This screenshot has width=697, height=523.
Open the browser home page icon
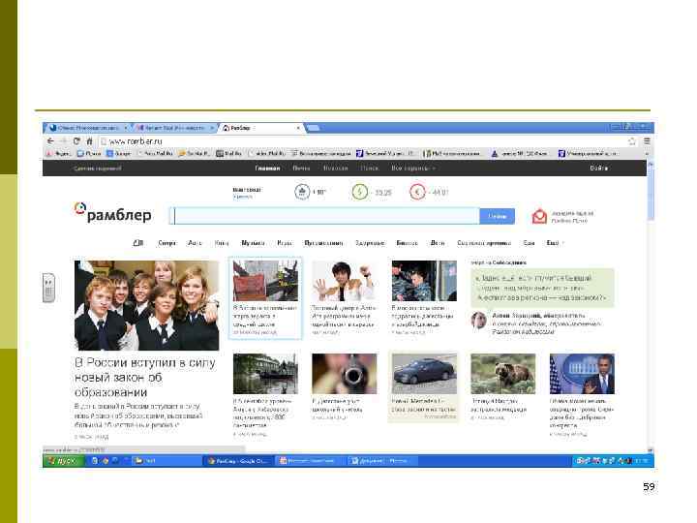point(89,141)
